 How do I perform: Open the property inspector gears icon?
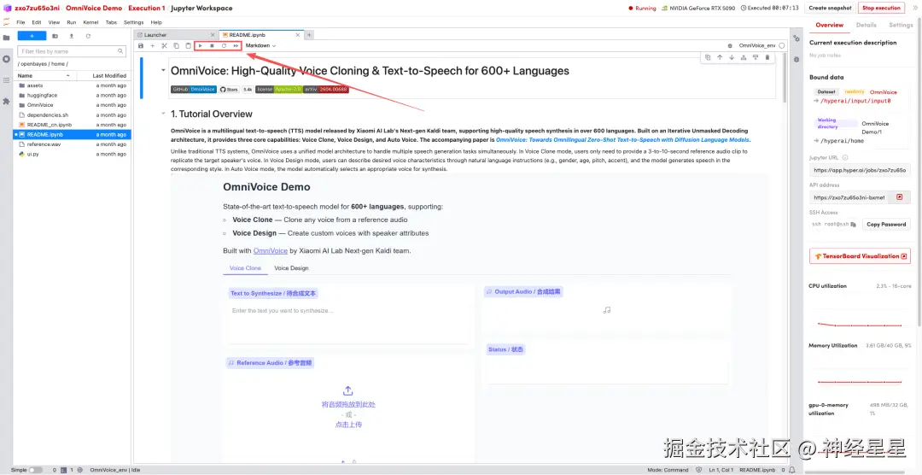tap(797, 38)
